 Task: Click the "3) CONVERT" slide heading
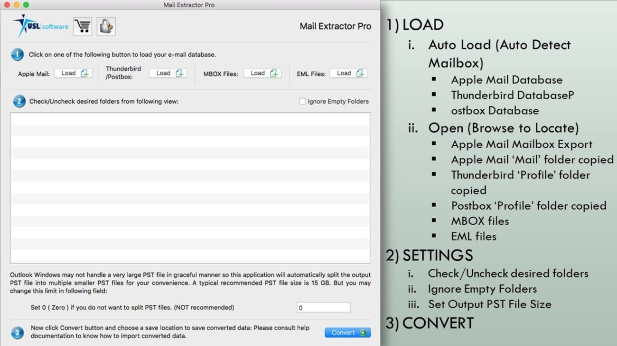click(x=430, y=323)
